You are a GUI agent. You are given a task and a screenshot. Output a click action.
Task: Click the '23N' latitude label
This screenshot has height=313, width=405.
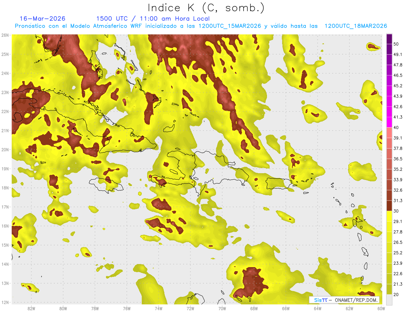[5, 93]
